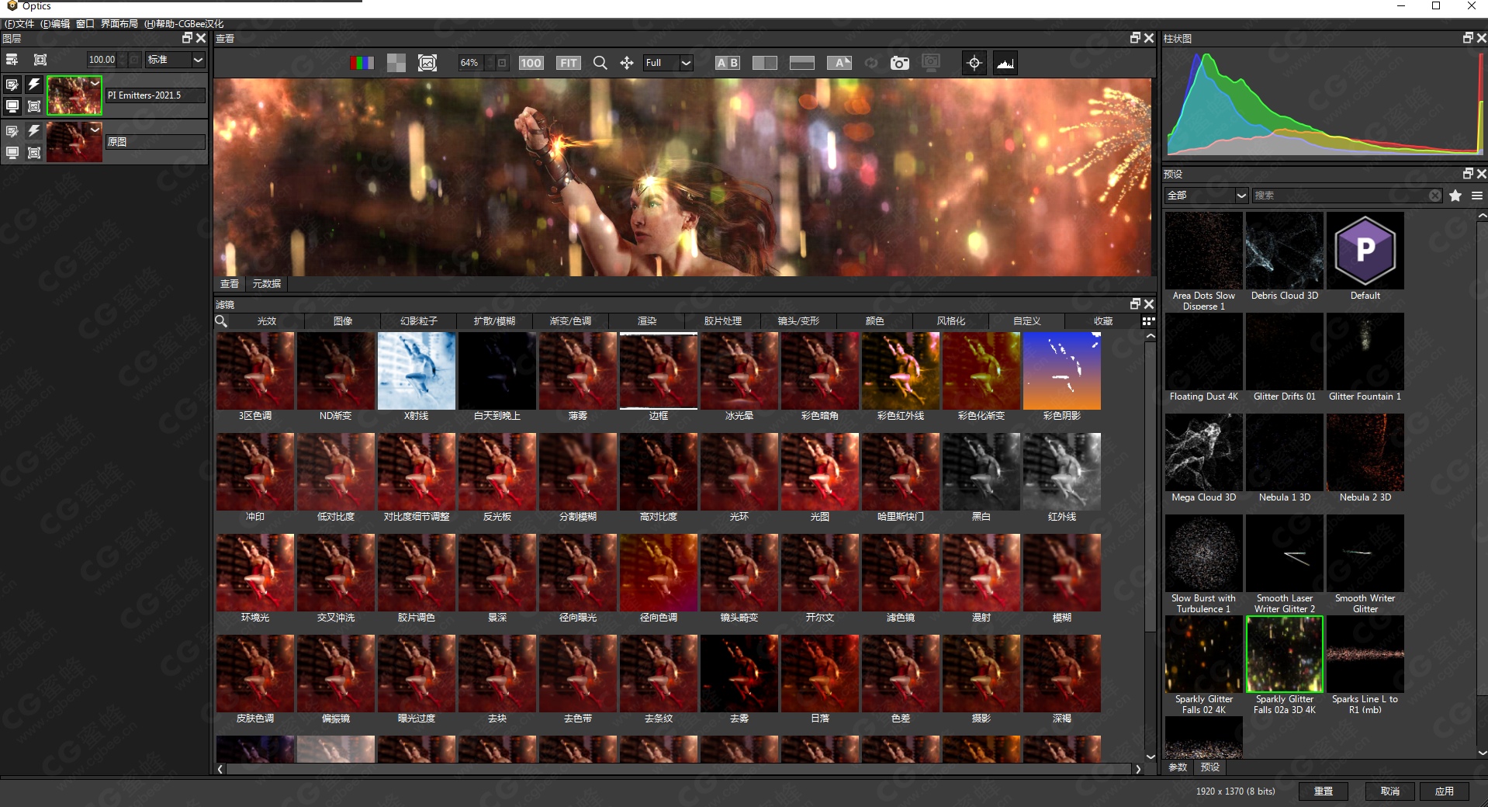The image size is (1488, 807).
Task: Select the 彩色阴影 filter thumbnail
Action: (x=1062, y=371)
